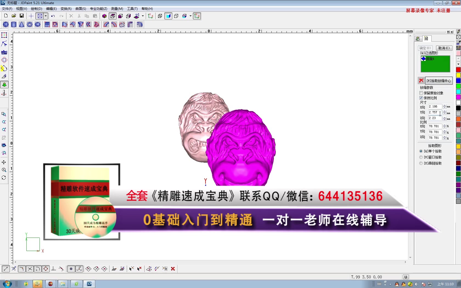Check the 保留原始对象 checkbox
The image size is (461, 288).
[x=421, y=93]
